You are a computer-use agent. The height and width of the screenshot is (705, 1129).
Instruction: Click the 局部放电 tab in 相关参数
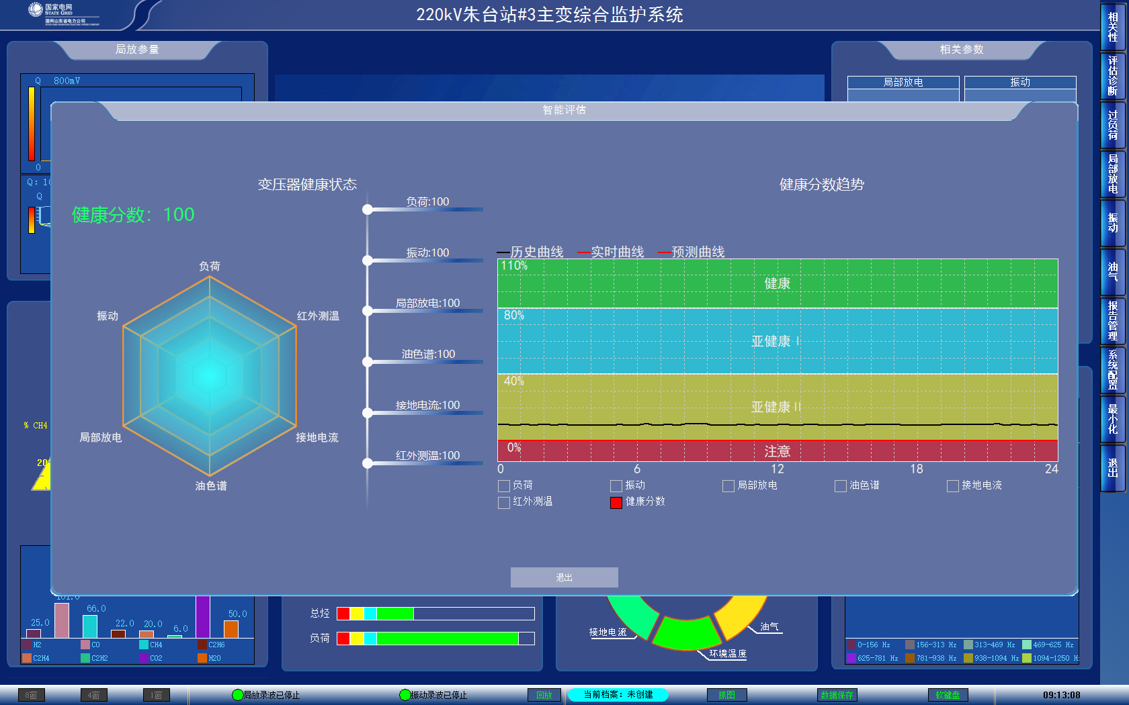(x=903, y=82)
